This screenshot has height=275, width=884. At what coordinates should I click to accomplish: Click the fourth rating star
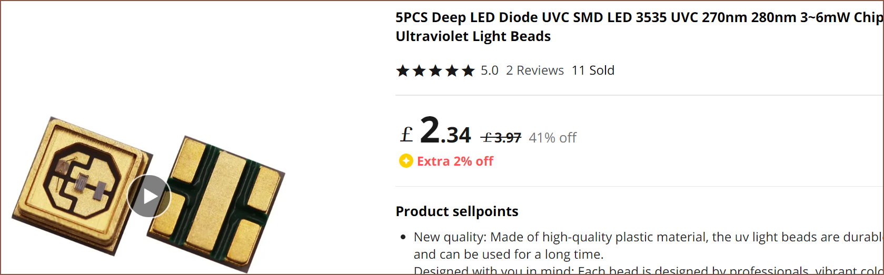pyautogui.click(x=452, y=70)
